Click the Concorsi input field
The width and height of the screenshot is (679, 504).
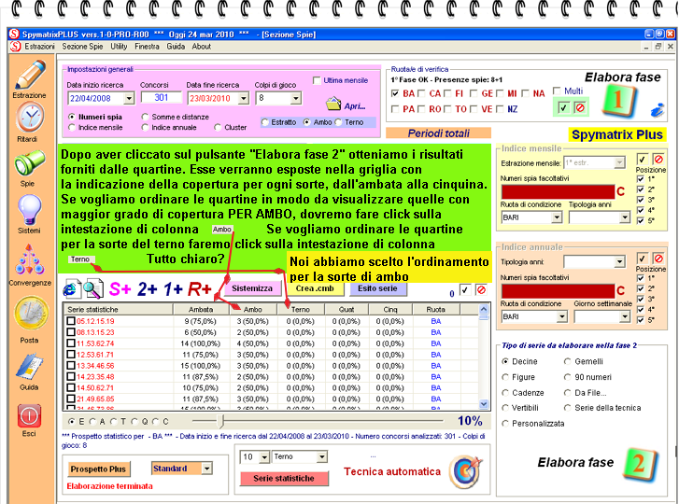pyautogui.click(x=161, y=98)
